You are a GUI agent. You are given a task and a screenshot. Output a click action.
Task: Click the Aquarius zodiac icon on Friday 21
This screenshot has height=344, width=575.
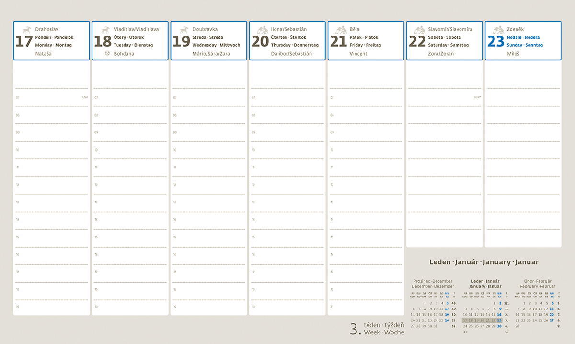click(x=341, y=30)
